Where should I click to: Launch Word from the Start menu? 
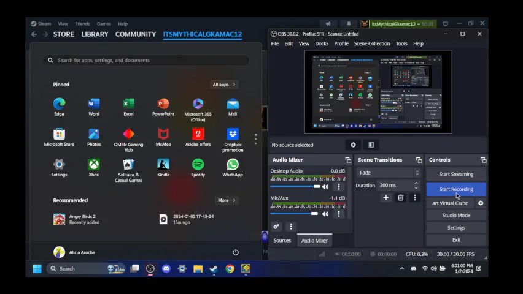(94, 107)
